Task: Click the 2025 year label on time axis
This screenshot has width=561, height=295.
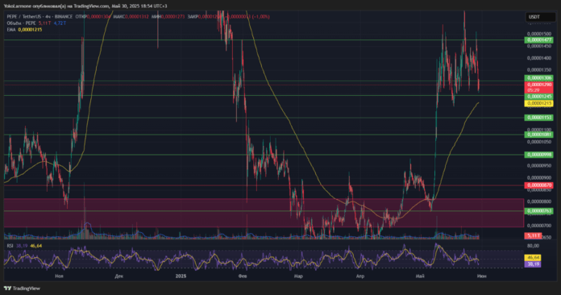Action: (181, 276)
